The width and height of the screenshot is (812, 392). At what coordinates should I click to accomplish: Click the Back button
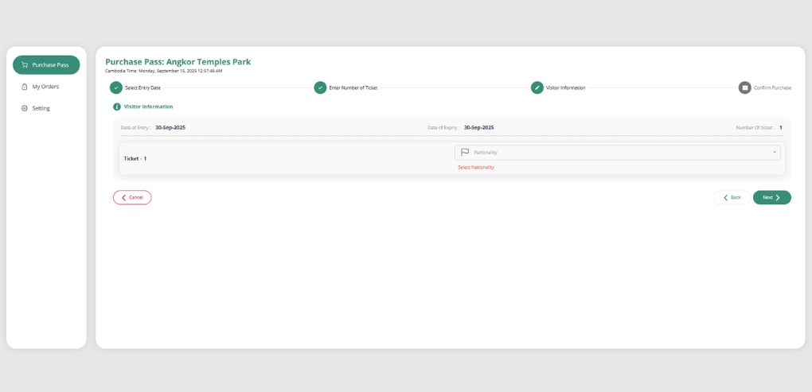tap(732, 197)
